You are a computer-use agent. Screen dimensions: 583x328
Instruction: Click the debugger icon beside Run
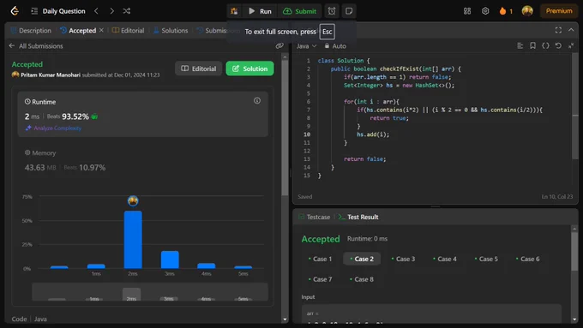234,11
